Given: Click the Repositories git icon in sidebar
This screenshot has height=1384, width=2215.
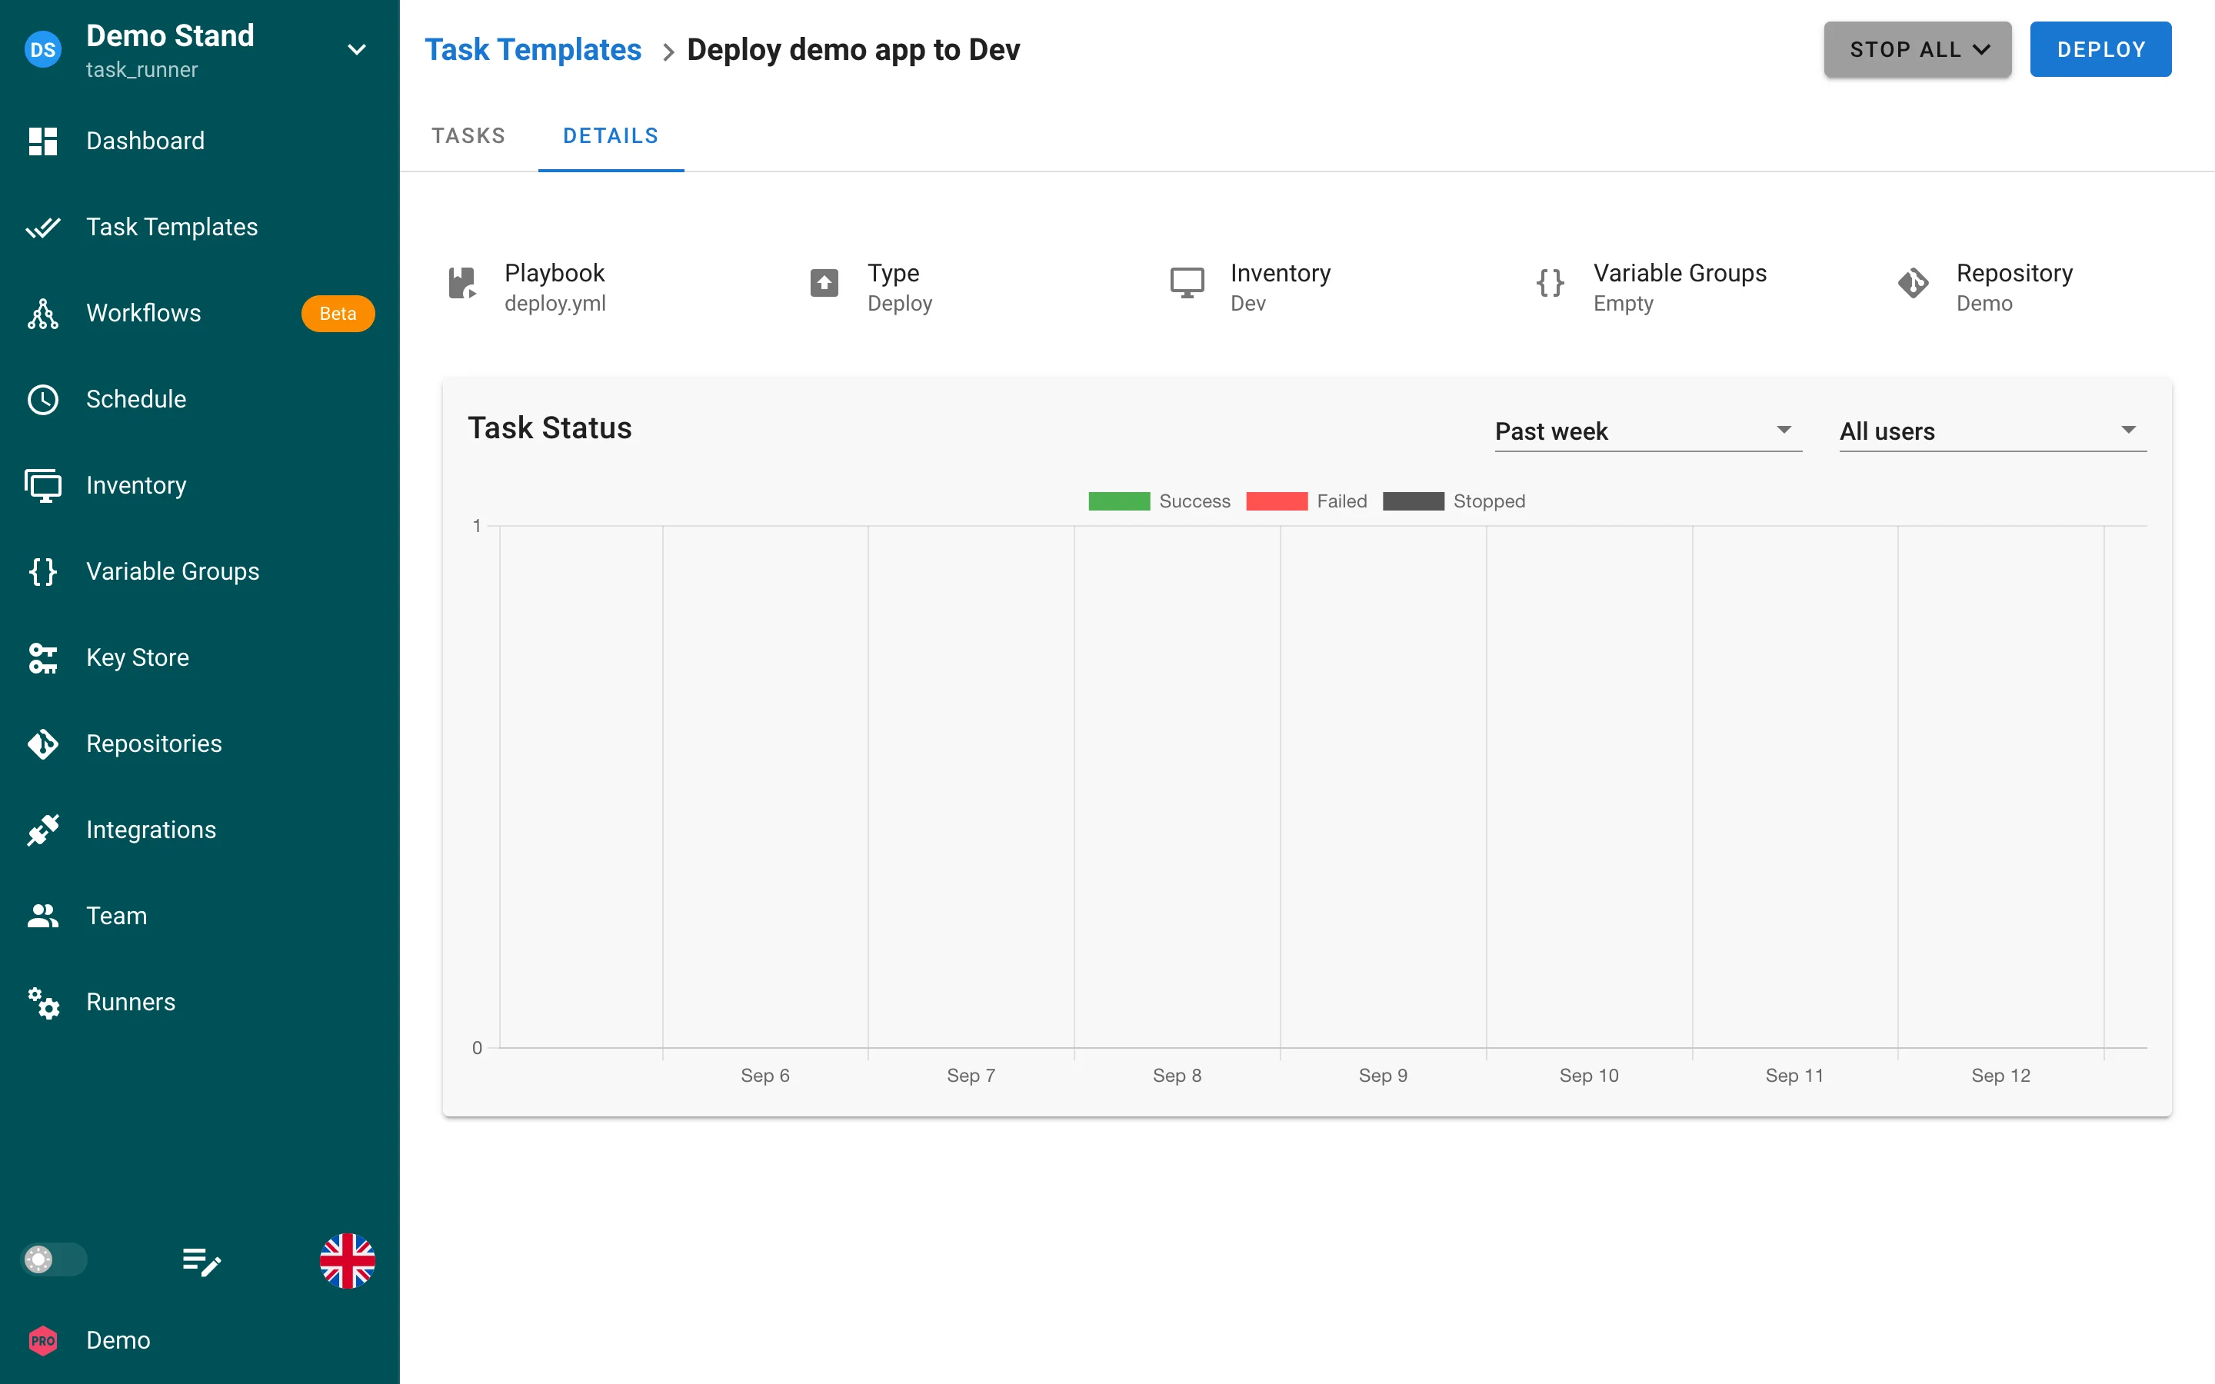Looking at the screenshot, I should tap(43, 744).
